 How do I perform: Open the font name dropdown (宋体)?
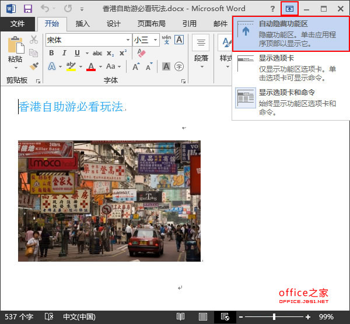tap(128, 40)
